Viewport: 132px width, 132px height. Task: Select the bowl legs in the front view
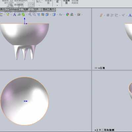click(x=25, y=52)
